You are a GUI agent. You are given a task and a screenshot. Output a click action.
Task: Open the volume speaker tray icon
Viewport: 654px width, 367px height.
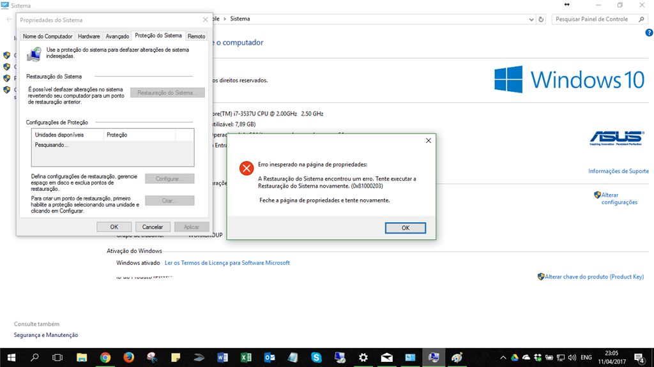point(572,357)
